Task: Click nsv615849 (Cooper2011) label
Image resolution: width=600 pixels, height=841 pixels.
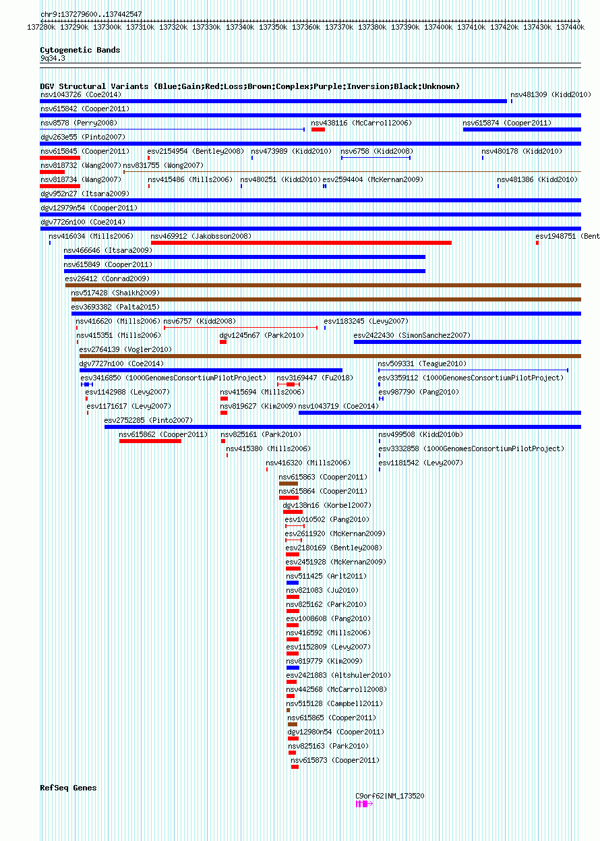Action: click(108, 264)
